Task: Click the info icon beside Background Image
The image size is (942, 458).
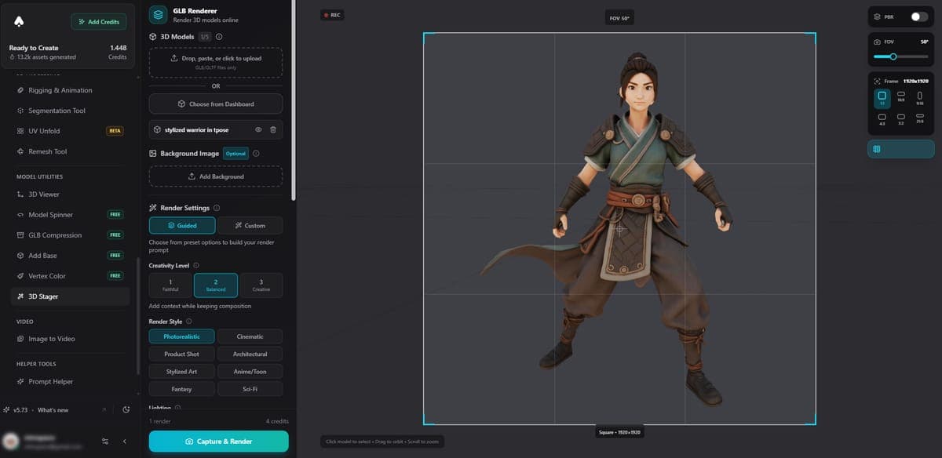Action: (x=256, y=154)
